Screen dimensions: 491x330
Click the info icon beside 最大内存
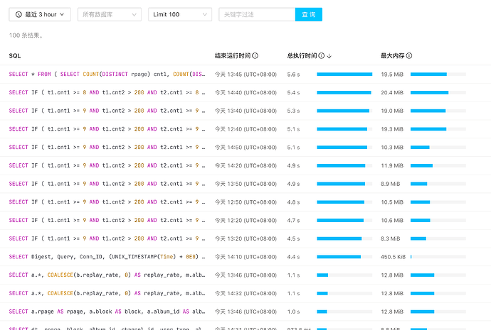click(x=409, y=55)
